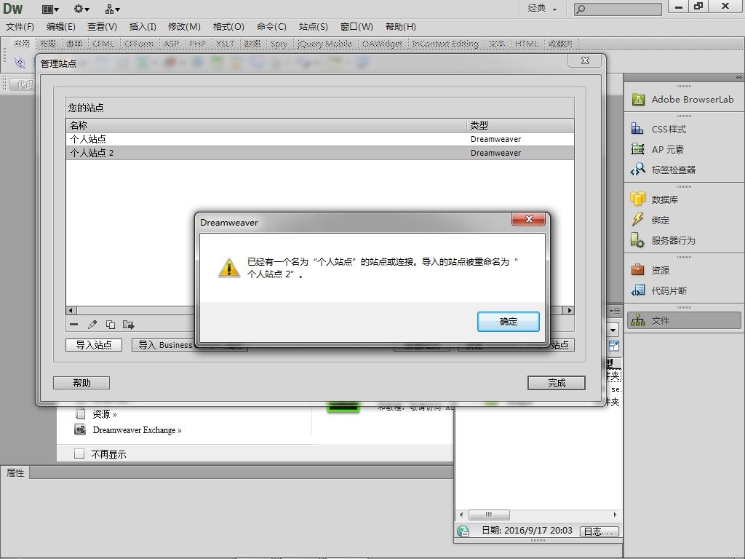Click the hyperlink icon in Insert bar
Image resolution: width=745 pixels, height=559 pixels.
(20, 63)
